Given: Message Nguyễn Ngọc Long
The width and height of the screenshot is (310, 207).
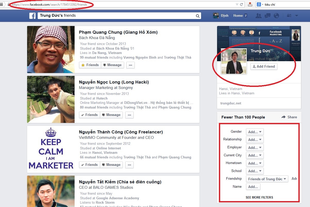Looking at the screenshot, I should pos(112,115).
